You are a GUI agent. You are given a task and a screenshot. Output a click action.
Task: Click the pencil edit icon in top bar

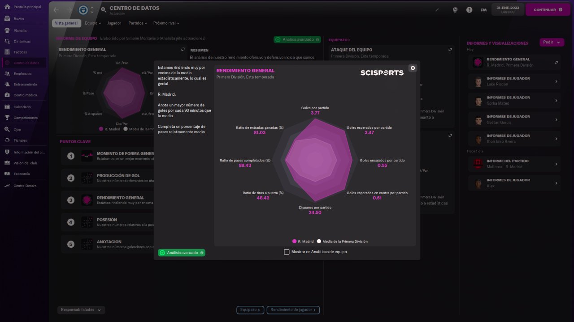coord(437,10)
